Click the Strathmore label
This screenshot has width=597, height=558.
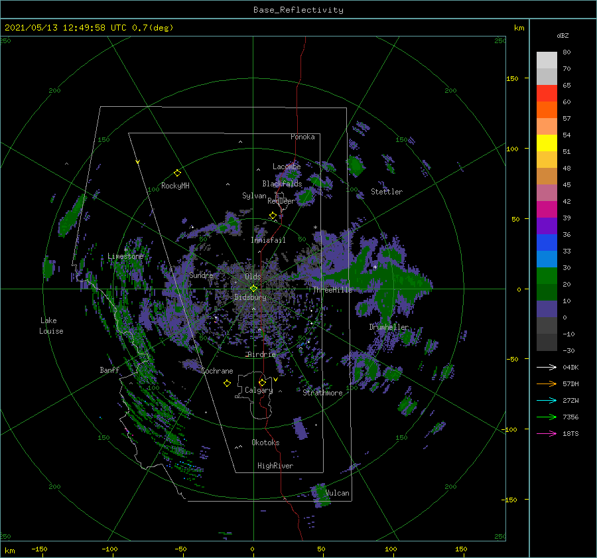[322, 393]
